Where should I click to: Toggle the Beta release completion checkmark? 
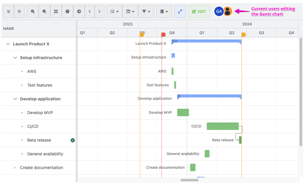point(72,140)
